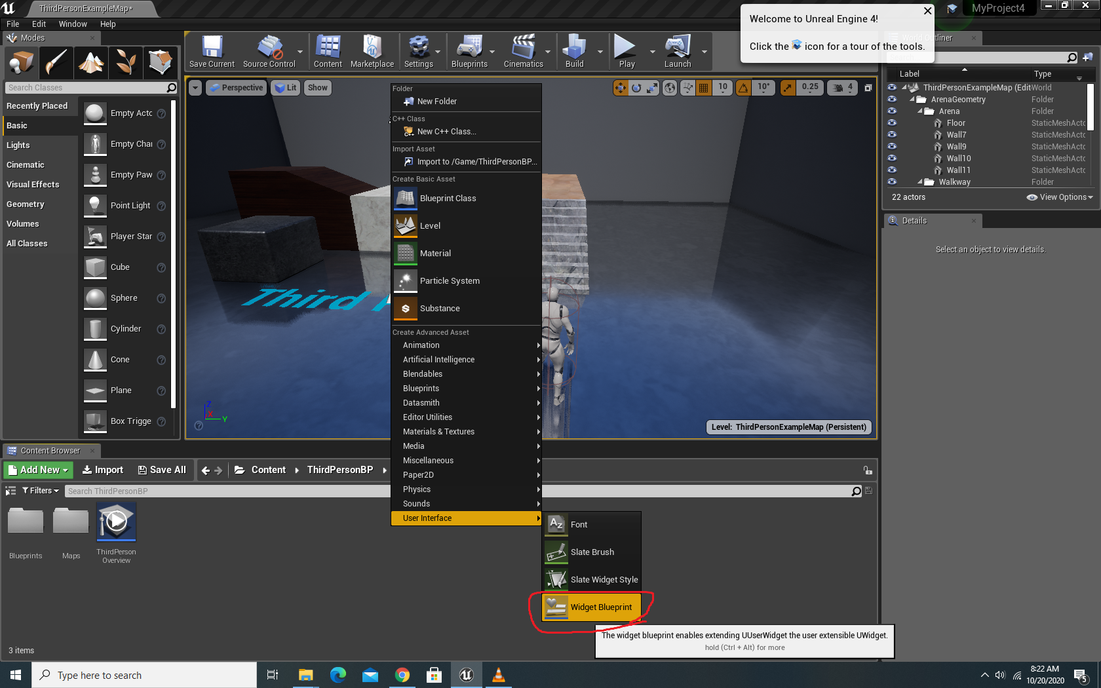Screen dimensions: 1101x688
Task: Open the Cinematics toolbar icon
Action: pyautogui.click(x=524, y=51)
